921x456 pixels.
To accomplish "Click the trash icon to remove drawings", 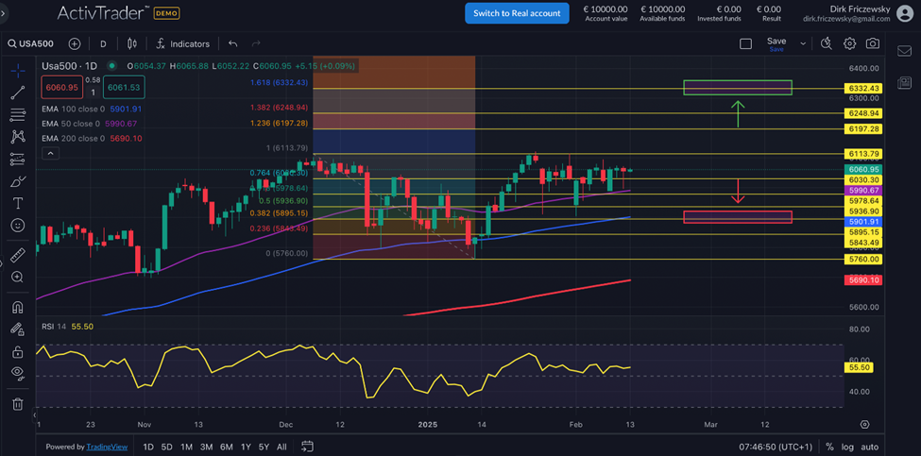I will (x=17, y=404).
